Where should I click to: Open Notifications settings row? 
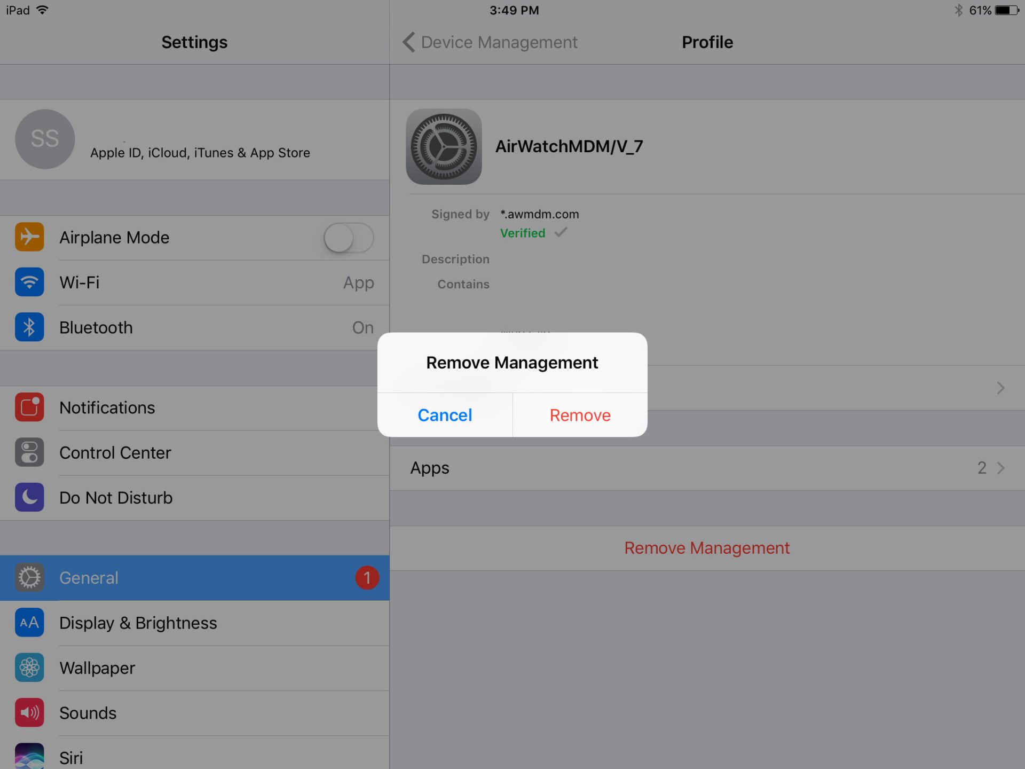pyautogui.click(x=194, y=407)
